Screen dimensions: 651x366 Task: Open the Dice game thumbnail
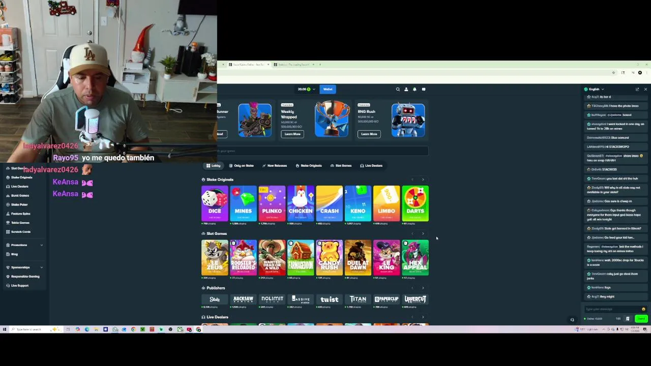click(x=215, y=204)
